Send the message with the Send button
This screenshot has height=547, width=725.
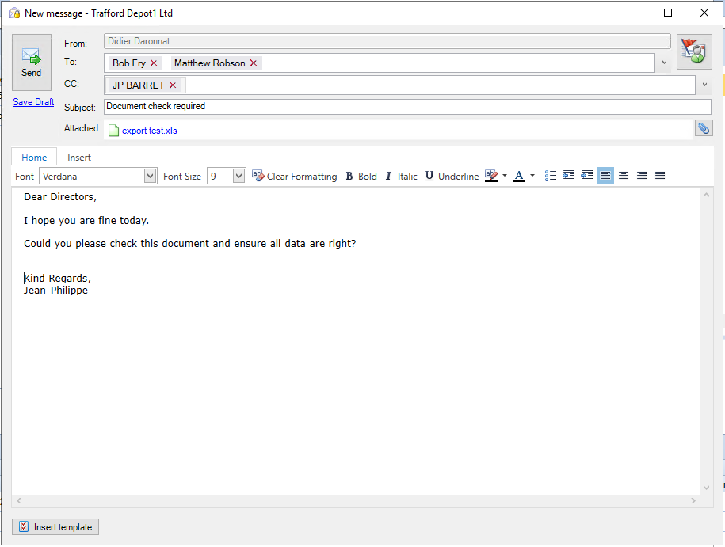[x=32, y=63]
